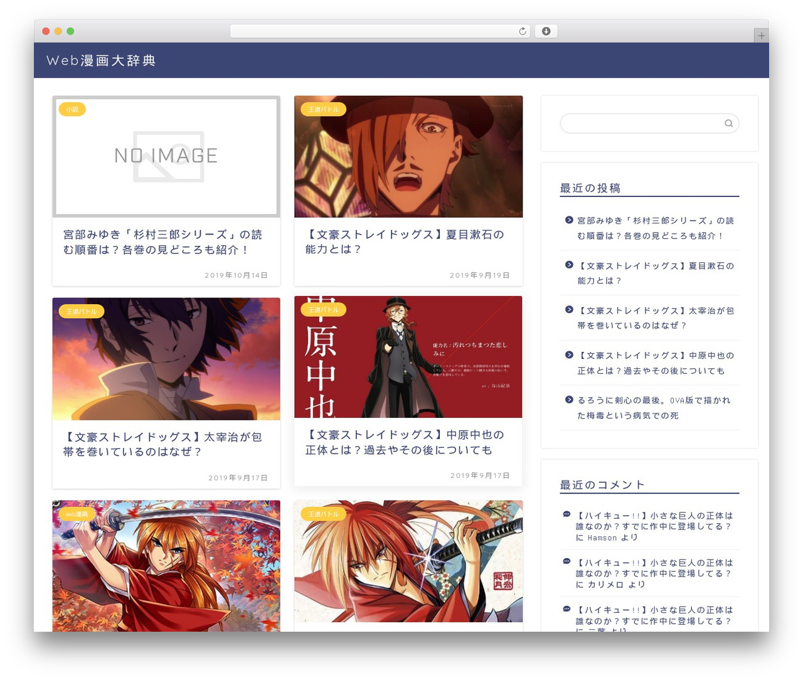Click 王道バトル tag on 中原中也 card
This screenshot has height=680, width=803.
(324, 309)
